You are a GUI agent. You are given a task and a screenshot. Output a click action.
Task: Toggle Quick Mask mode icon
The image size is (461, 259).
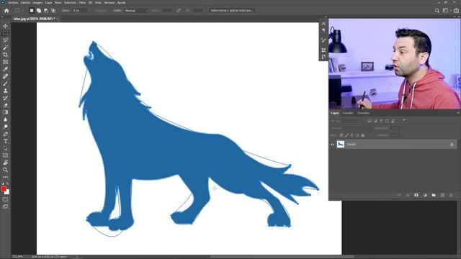coord(5,200)
